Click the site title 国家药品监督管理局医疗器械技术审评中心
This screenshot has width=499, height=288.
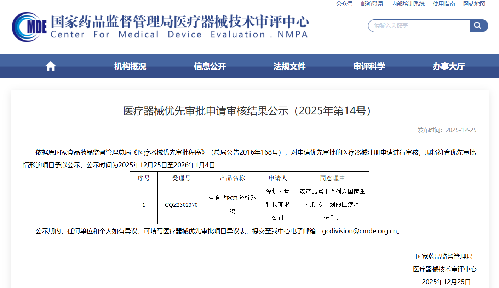pyautogui.click(x=179, y=22)
